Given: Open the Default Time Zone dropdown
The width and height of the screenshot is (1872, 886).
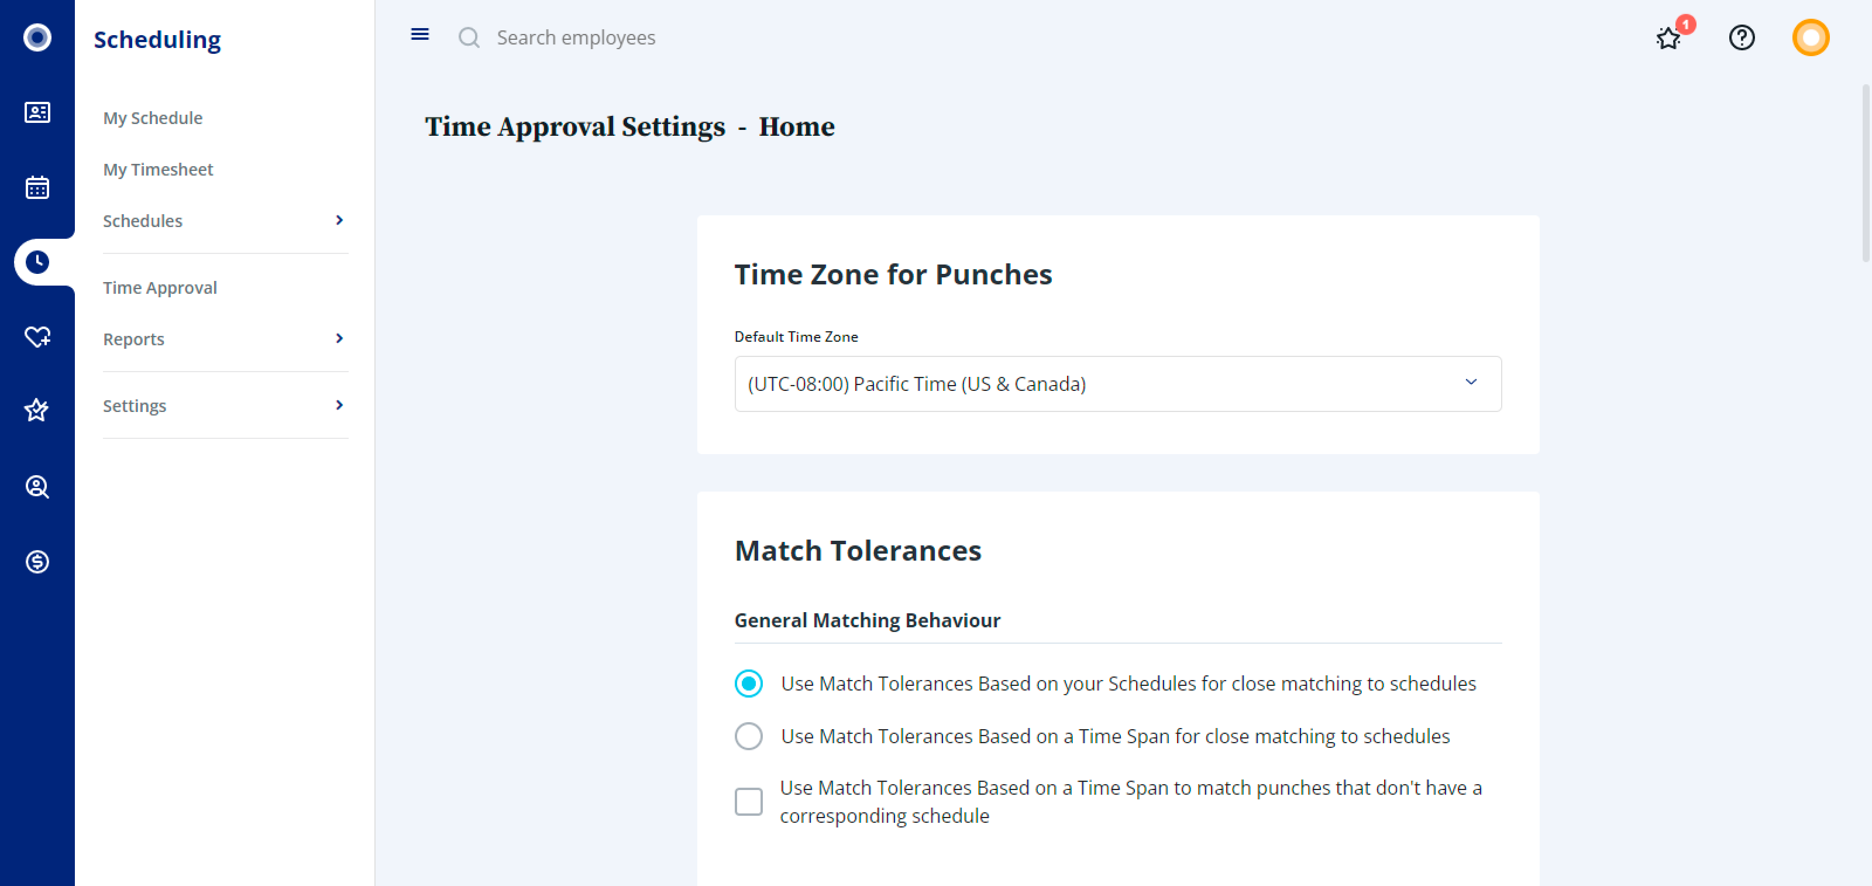Looking at the screenshot, I should [1118, 383].
